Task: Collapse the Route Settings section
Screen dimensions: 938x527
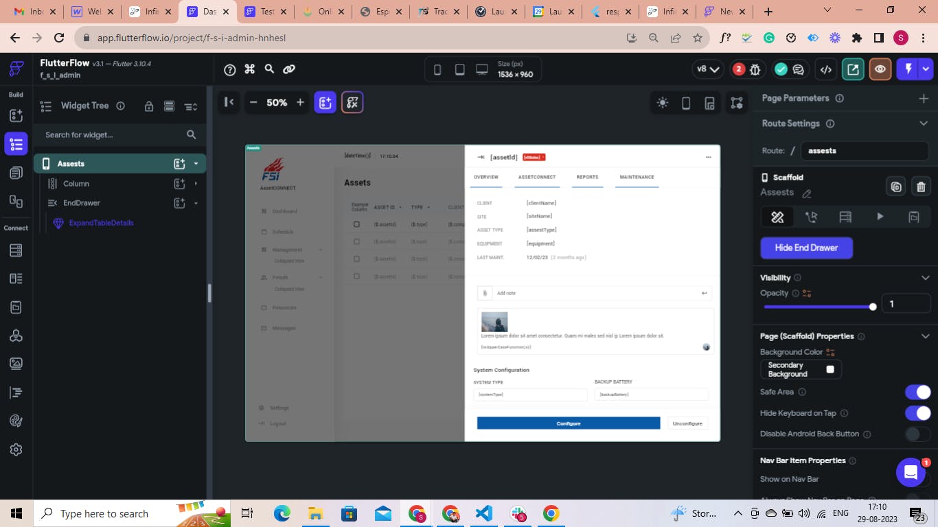Action: click(x=924, y=124)
